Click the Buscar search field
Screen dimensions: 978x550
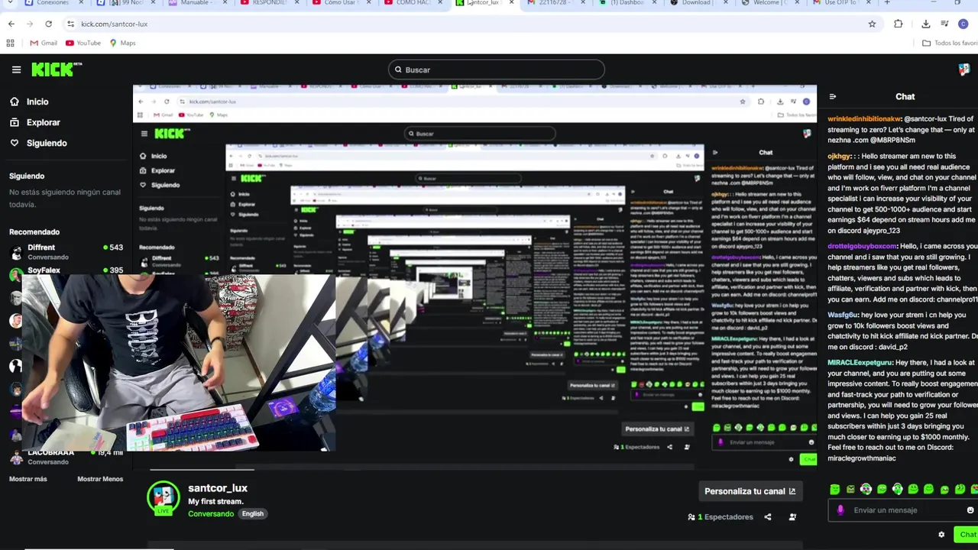[x=496, y=70]
